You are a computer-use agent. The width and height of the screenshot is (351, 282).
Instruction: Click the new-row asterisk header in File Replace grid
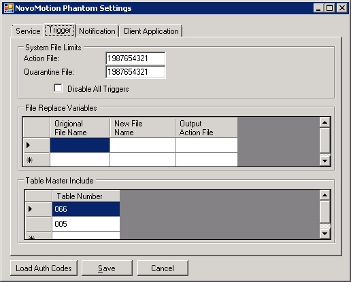(x=37, y=160)
